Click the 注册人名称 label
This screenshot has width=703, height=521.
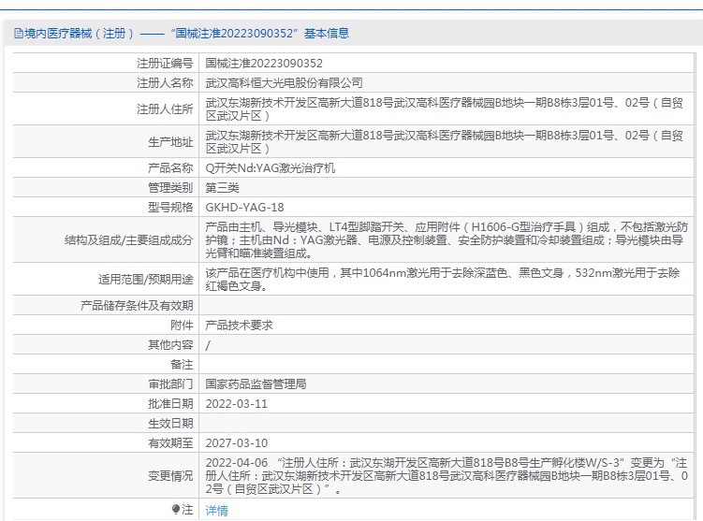point(165,83)
